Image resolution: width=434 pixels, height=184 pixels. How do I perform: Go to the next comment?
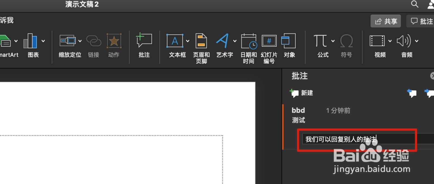[429, 93]
